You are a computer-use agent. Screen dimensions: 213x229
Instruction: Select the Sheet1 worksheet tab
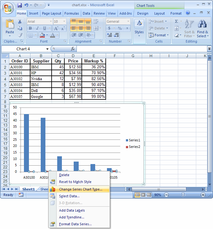tap(29, 189)
